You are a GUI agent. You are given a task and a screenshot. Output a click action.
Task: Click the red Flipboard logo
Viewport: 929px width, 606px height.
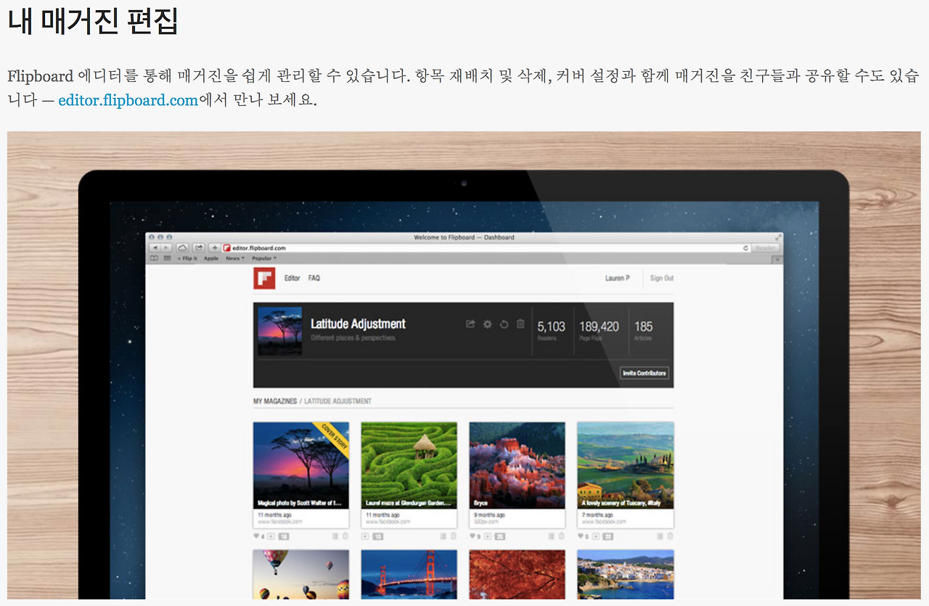point(264,279)
